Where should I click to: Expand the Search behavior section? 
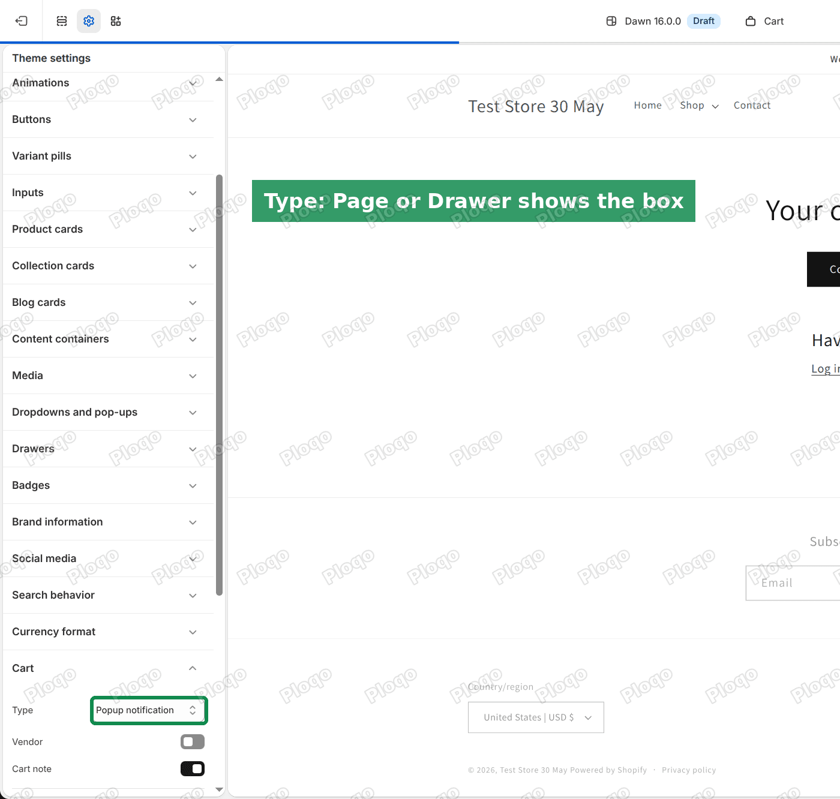tap(108, 595)
